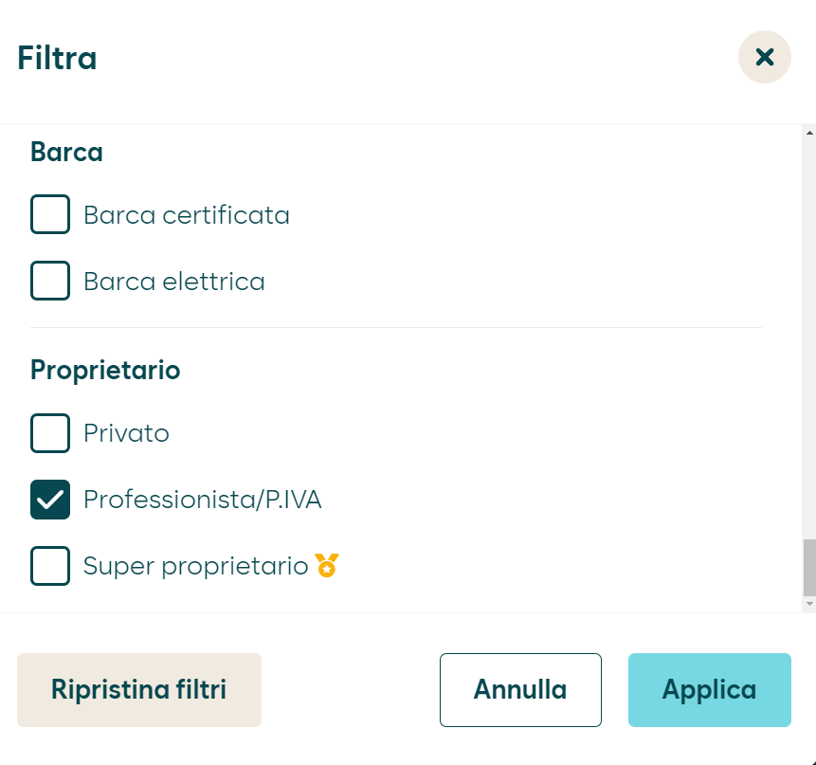
Task: Click the Barca elettrica label text
Action: [x=174, y=282]
